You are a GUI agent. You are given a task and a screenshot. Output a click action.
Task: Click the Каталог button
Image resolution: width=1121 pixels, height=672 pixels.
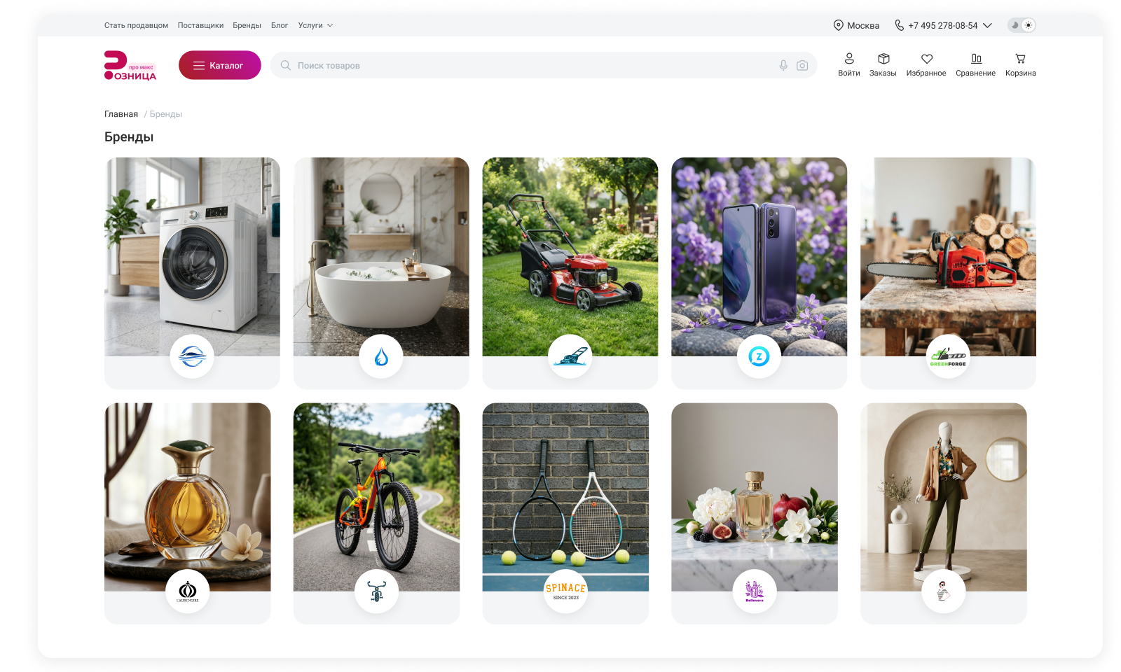pyautogui.click(x=220, y=65)
